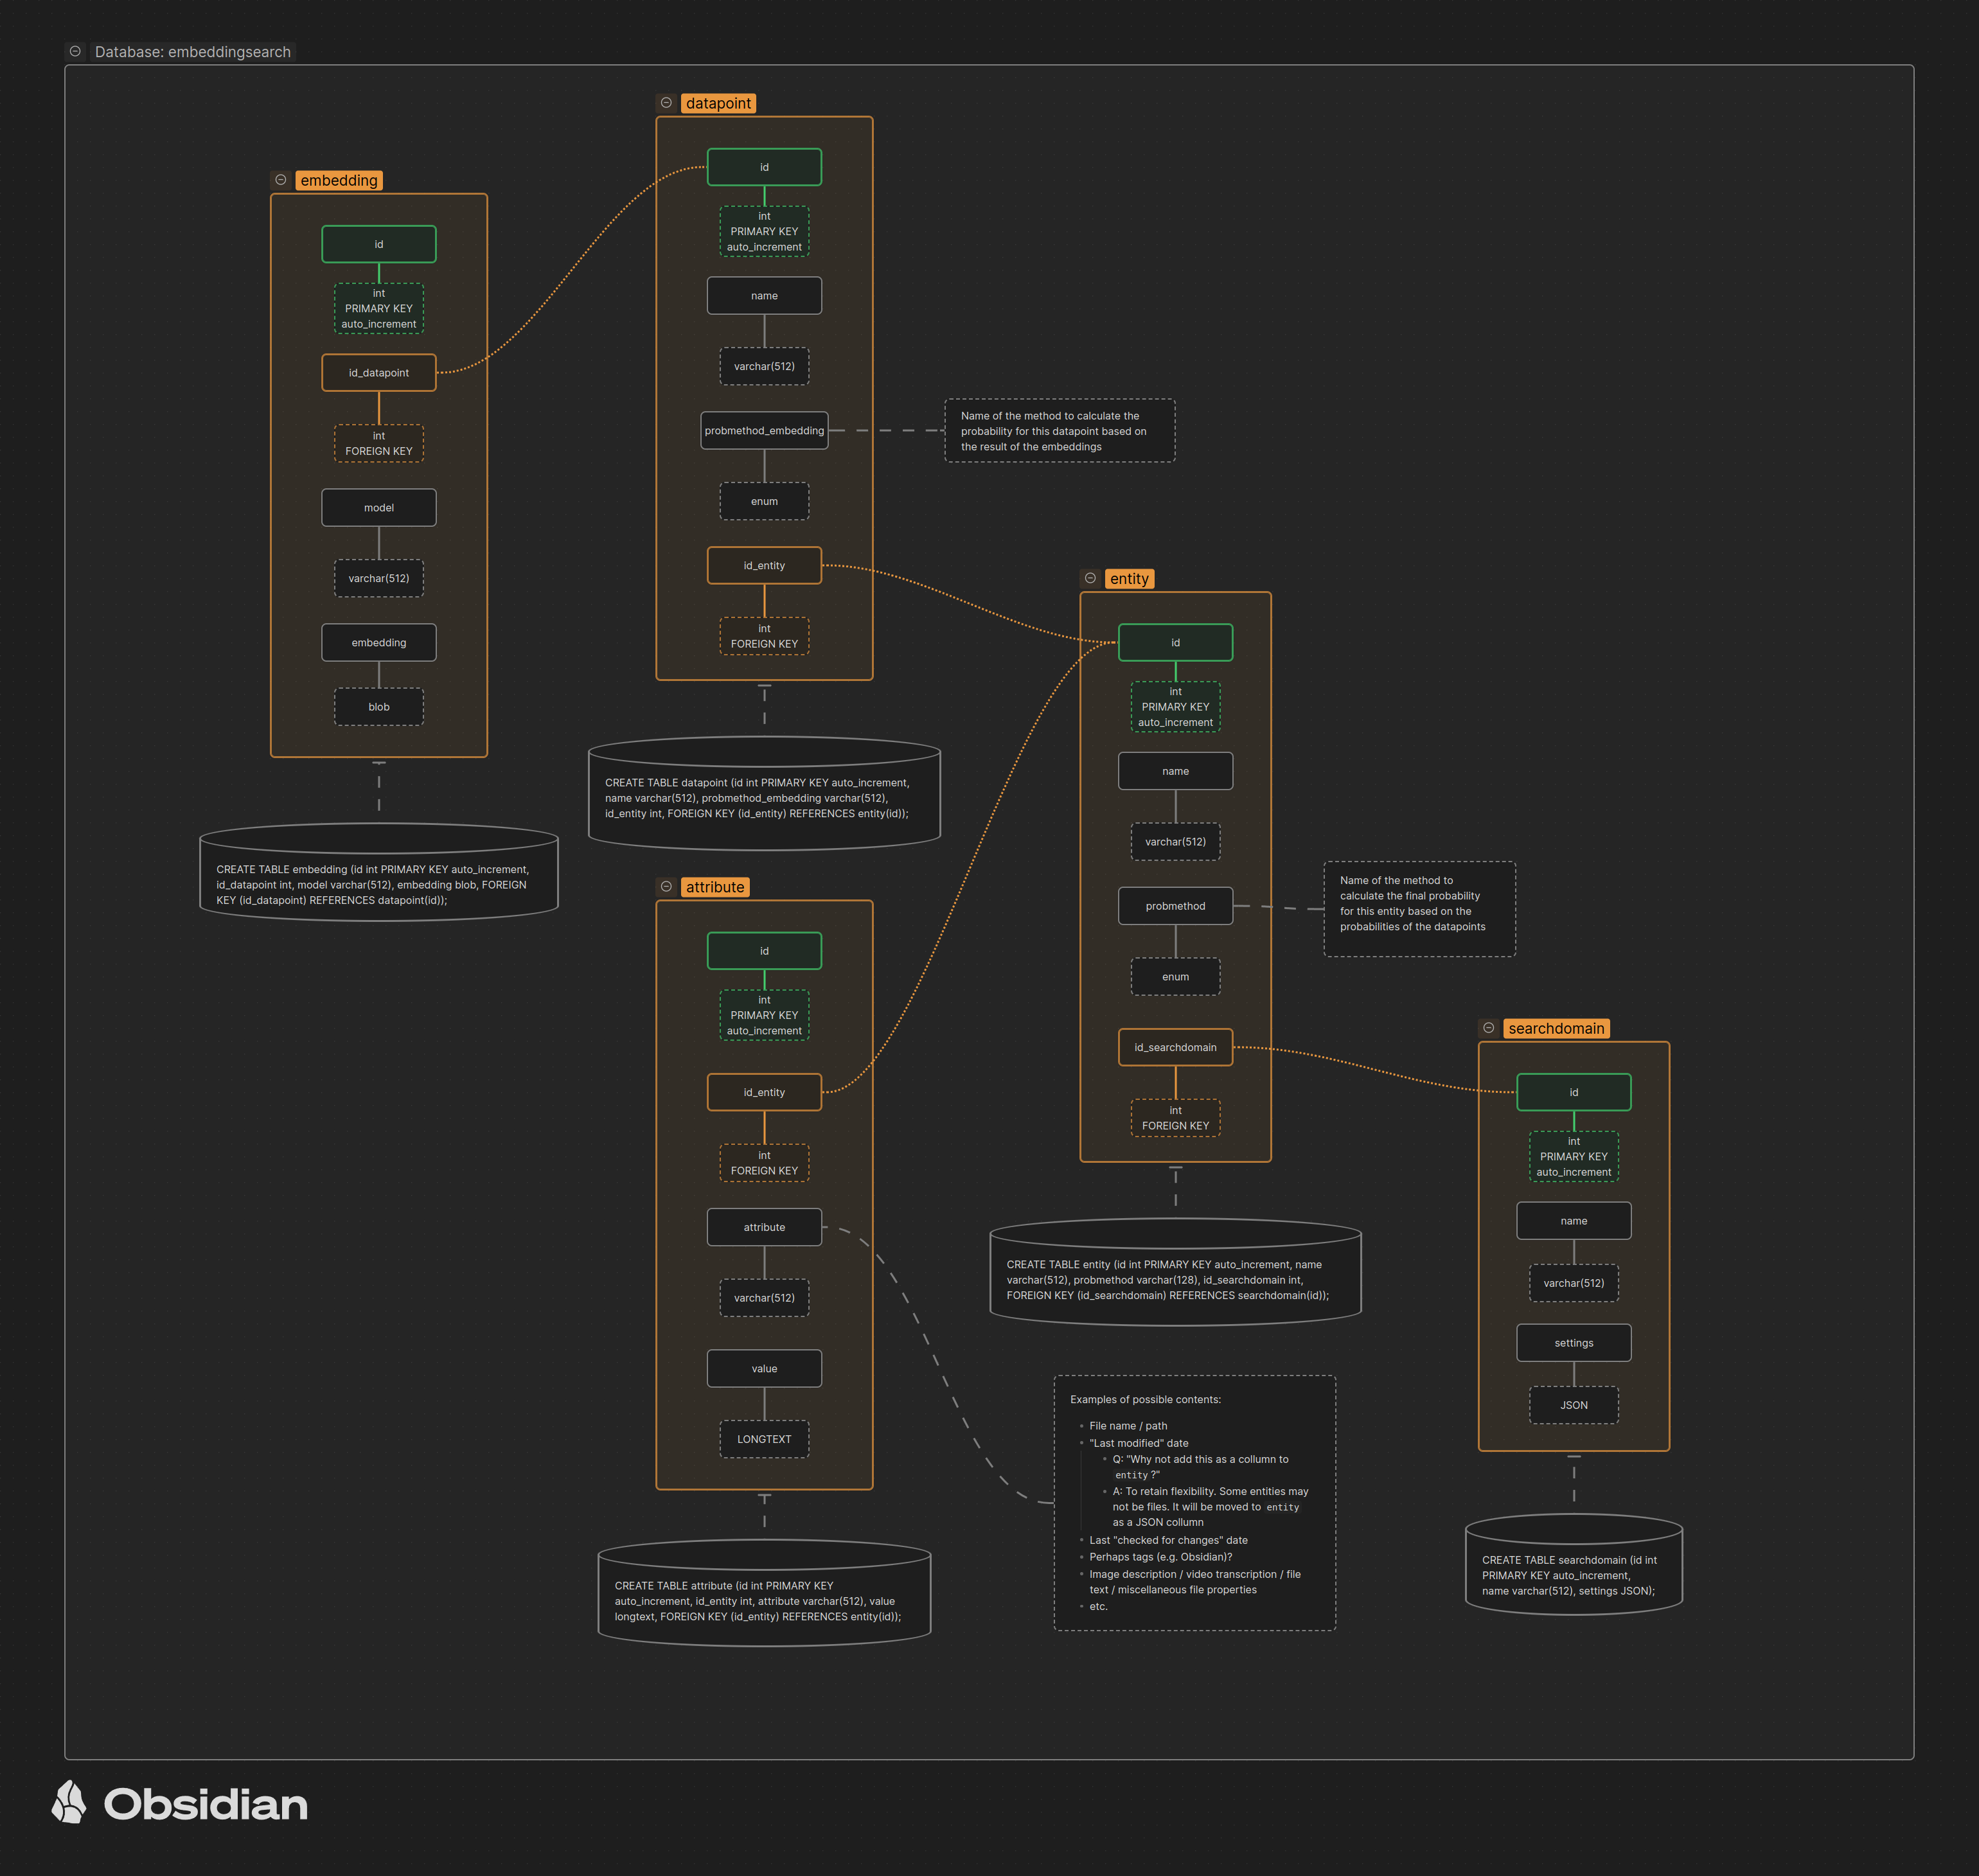
Task: Select the orange datapoint group label
Action: click(718, 103)
